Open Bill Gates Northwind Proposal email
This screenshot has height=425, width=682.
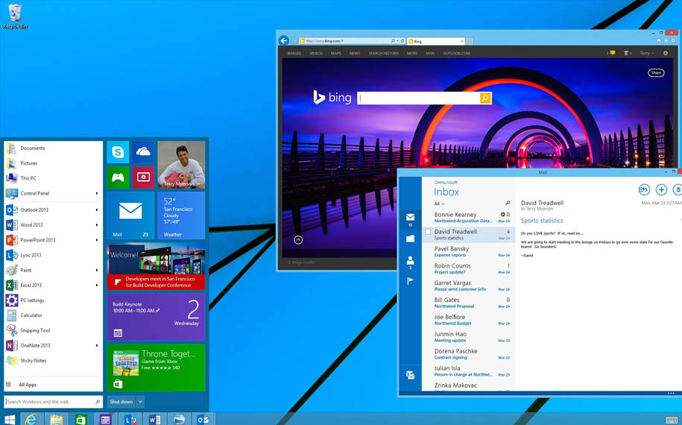[x=468, y=303]
